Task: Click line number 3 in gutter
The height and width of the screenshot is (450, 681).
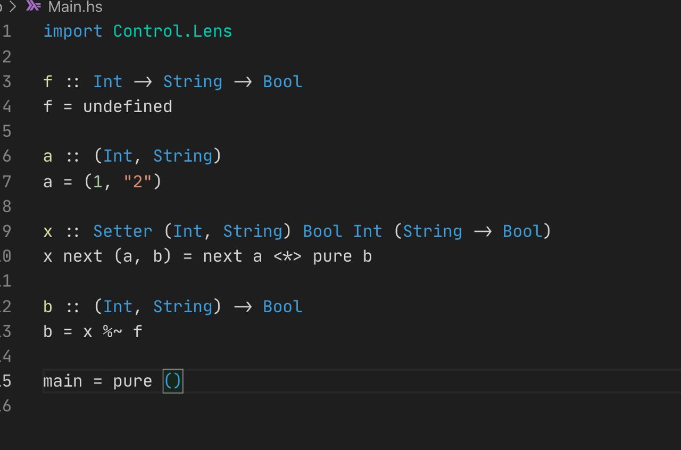Action: coord(6,81)
